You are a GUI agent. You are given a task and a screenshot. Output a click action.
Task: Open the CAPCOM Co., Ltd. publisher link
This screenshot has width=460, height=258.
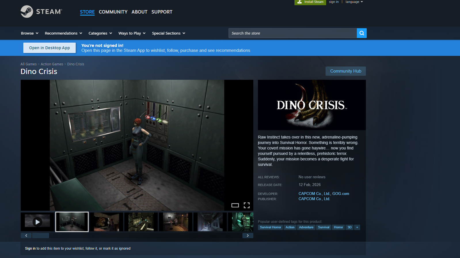314,199
